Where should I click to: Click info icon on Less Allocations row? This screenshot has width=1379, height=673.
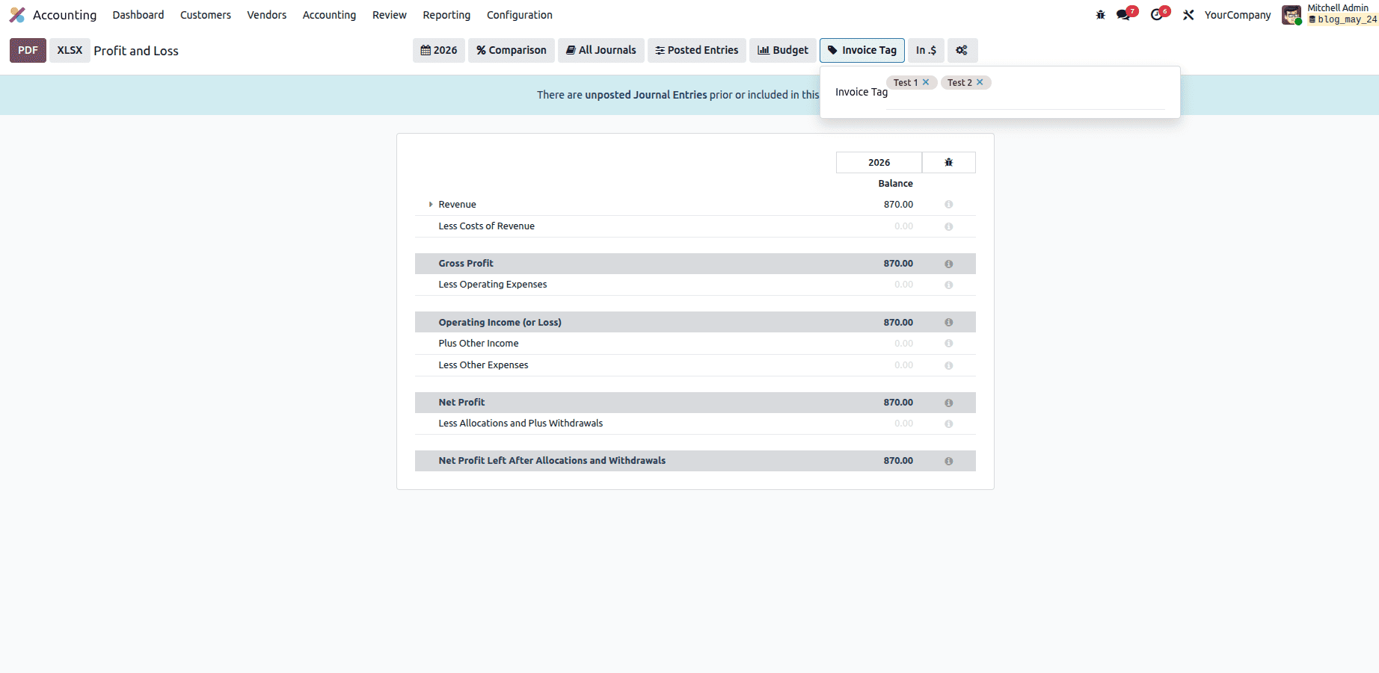point(948,424)
